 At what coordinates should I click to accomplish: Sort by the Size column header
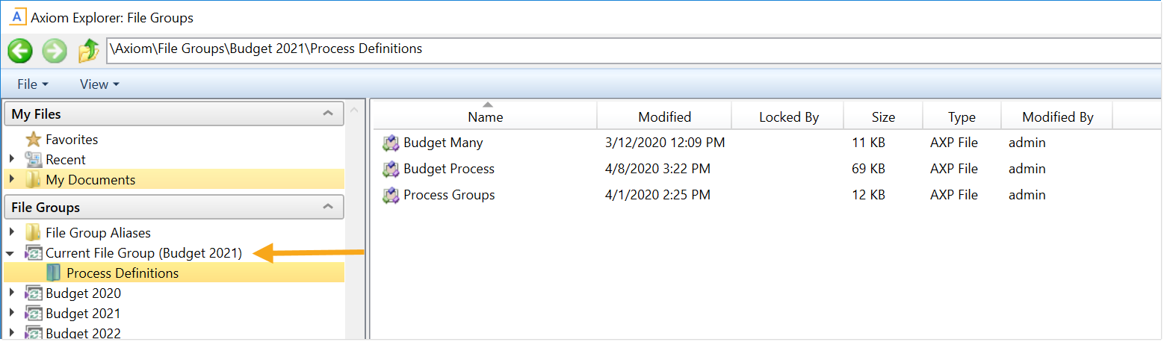[x=883, y=117]
